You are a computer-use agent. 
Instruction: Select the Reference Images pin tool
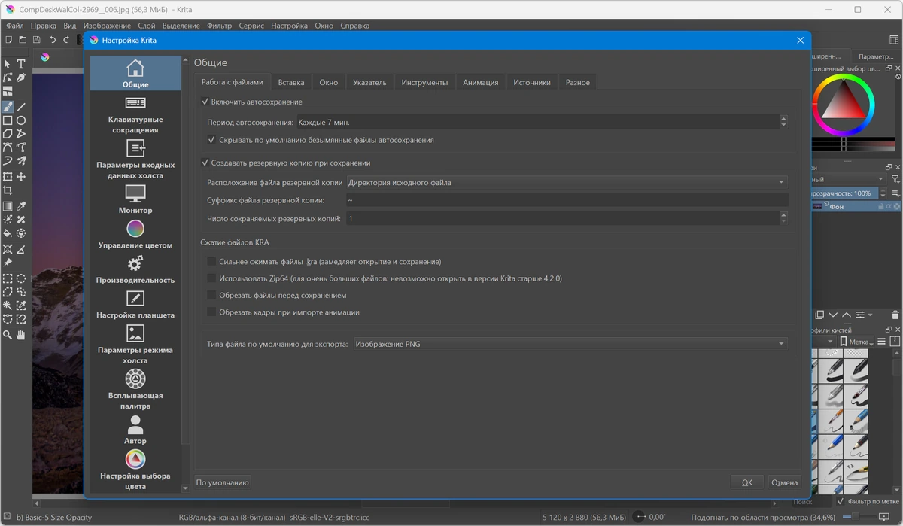pos(8,263)
